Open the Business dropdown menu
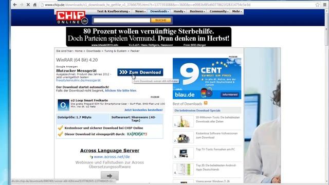329x185 pixels. 197,11
